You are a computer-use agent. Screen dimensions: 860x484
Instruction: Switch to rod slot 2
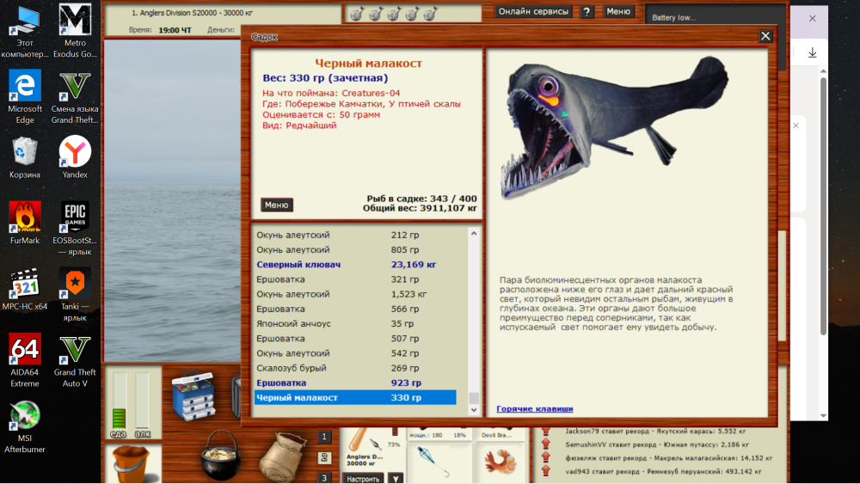click(324, 457)
